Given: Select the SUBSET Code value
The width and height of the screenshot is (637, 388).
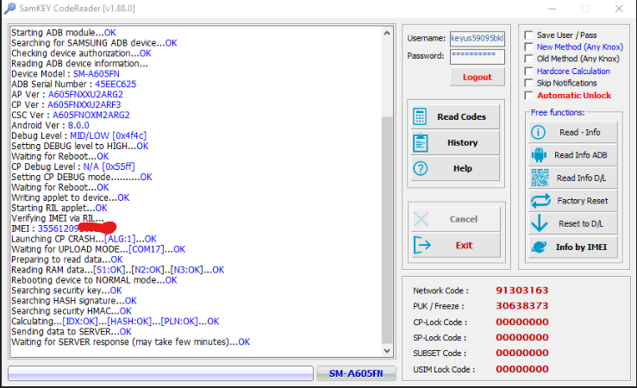Looking at the screenshot, I should 522,353.
